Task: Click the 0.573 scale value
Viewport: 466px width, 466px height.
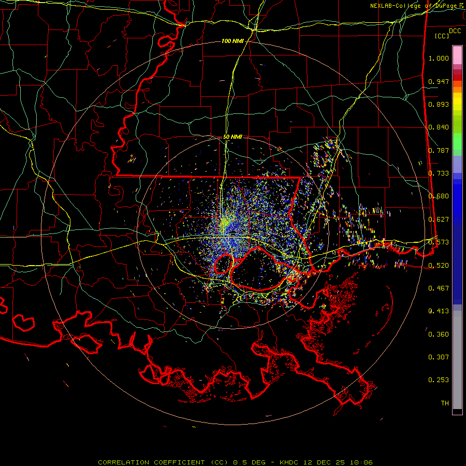Action: coord(439,242)
